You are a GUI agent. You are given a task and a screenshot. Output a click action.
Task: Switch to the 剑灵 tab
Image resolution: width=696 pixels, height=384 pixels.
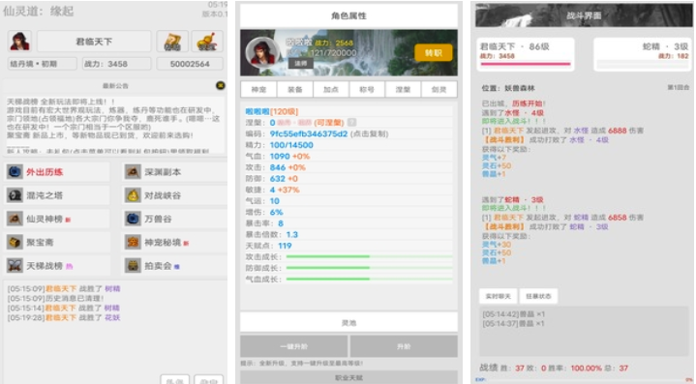pos(439,90)
